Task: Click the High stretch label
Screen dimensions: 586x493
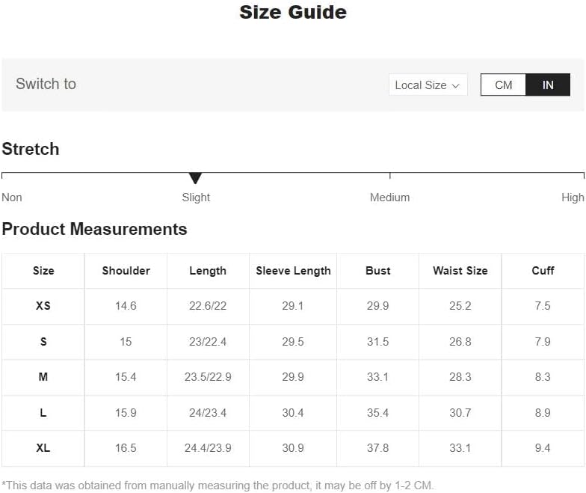Action: pyautogui.click(x=573, y=197)
